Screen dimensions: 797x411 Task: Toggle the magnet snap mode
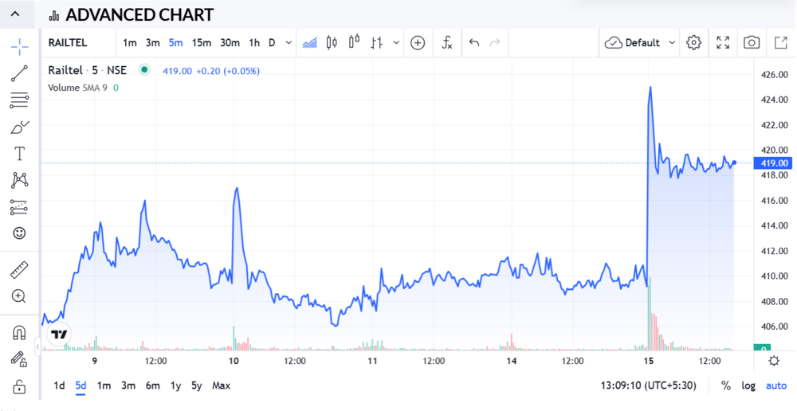(19, 332)
